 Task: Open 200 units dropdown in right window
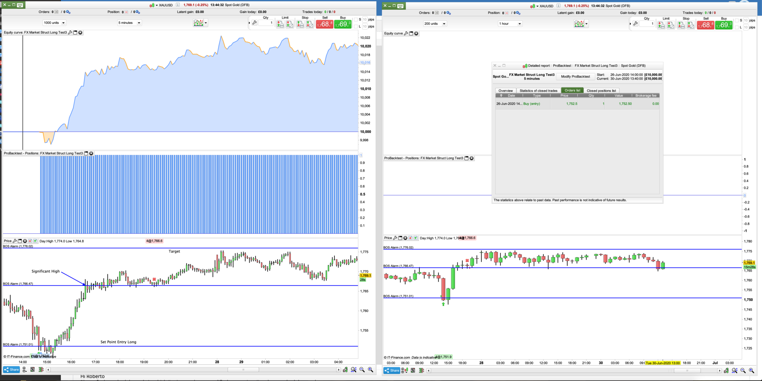point(435,24)
